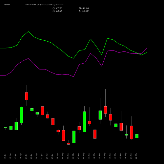This screenshot has width=164, height=164.
Task: Click the red candle for 29 Apr
Action: (x=53, y=122)
